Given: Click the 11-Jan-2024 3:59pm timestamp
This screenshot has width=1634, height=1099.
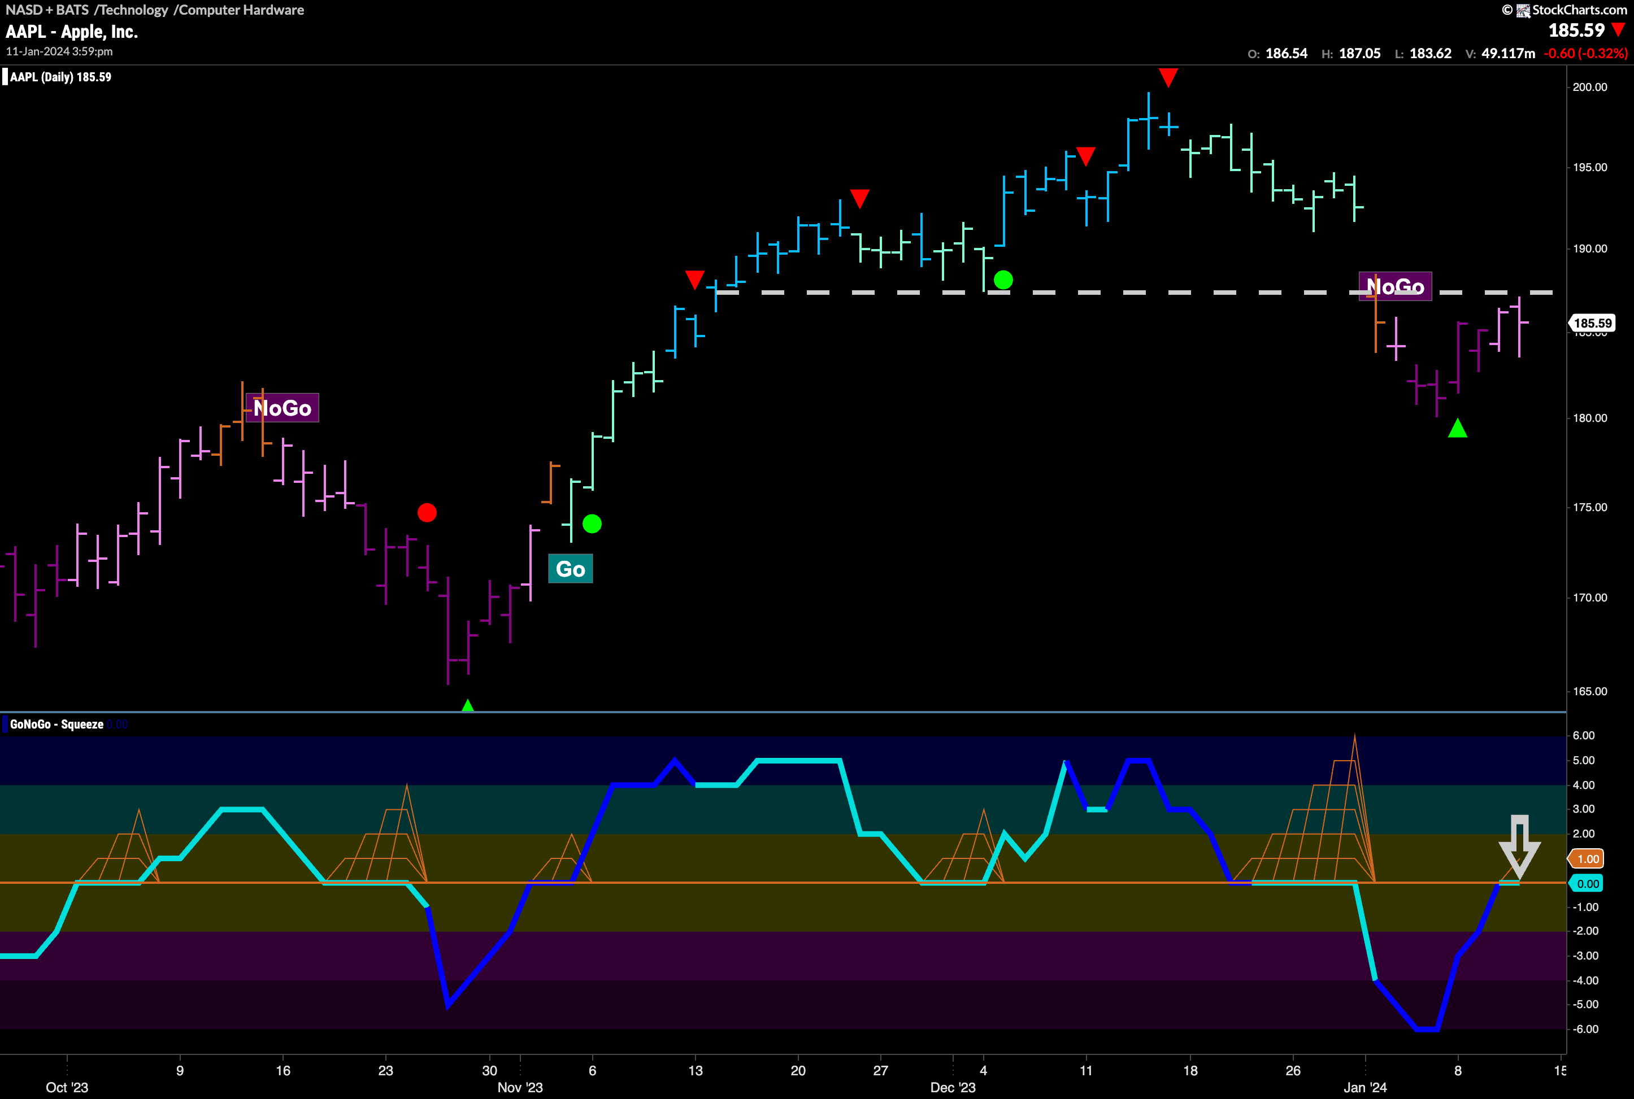Looking at the screenshot, I should [x=60, y=51].
